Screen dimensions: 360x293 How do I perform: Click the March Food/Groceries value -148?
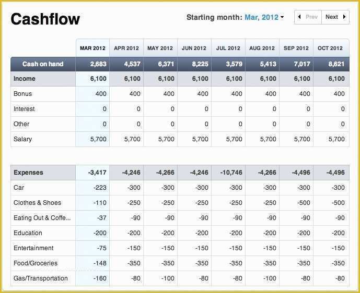[100, 263]
